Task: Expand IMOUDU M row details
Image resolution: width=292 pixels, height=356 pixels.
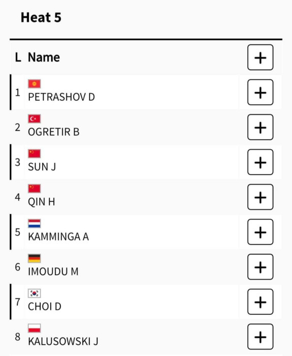Action: 260,267
